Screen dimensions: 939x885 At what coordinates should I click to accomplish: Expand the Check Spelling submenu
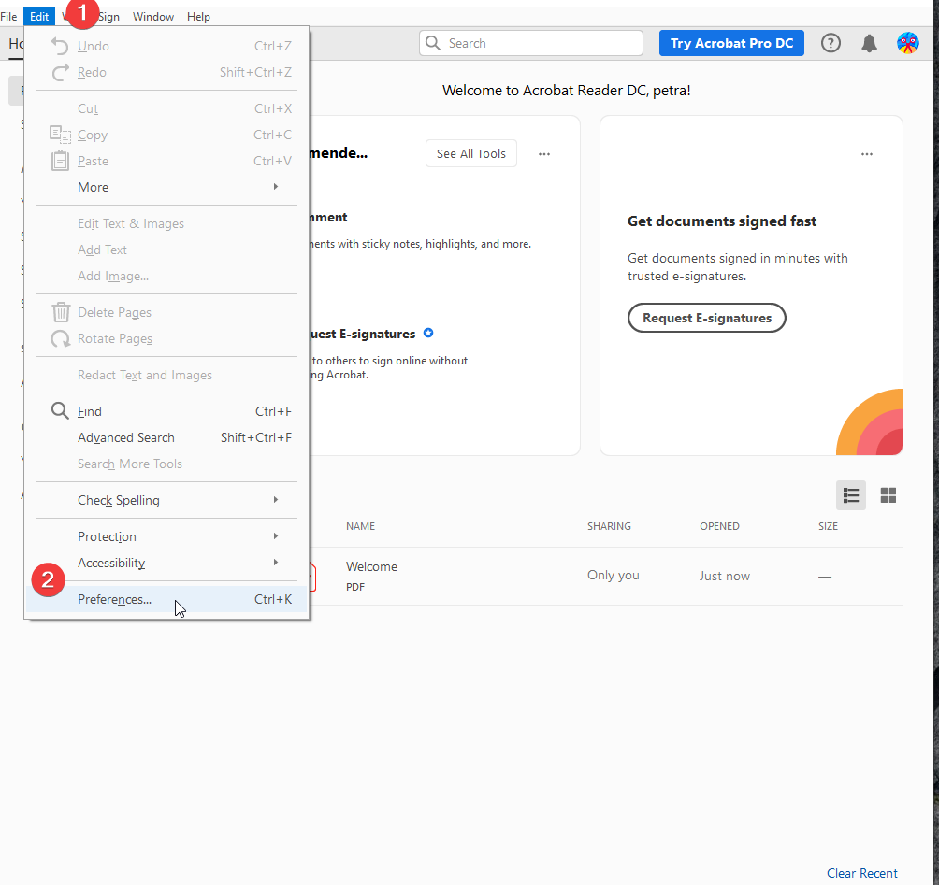pos(119,500)
